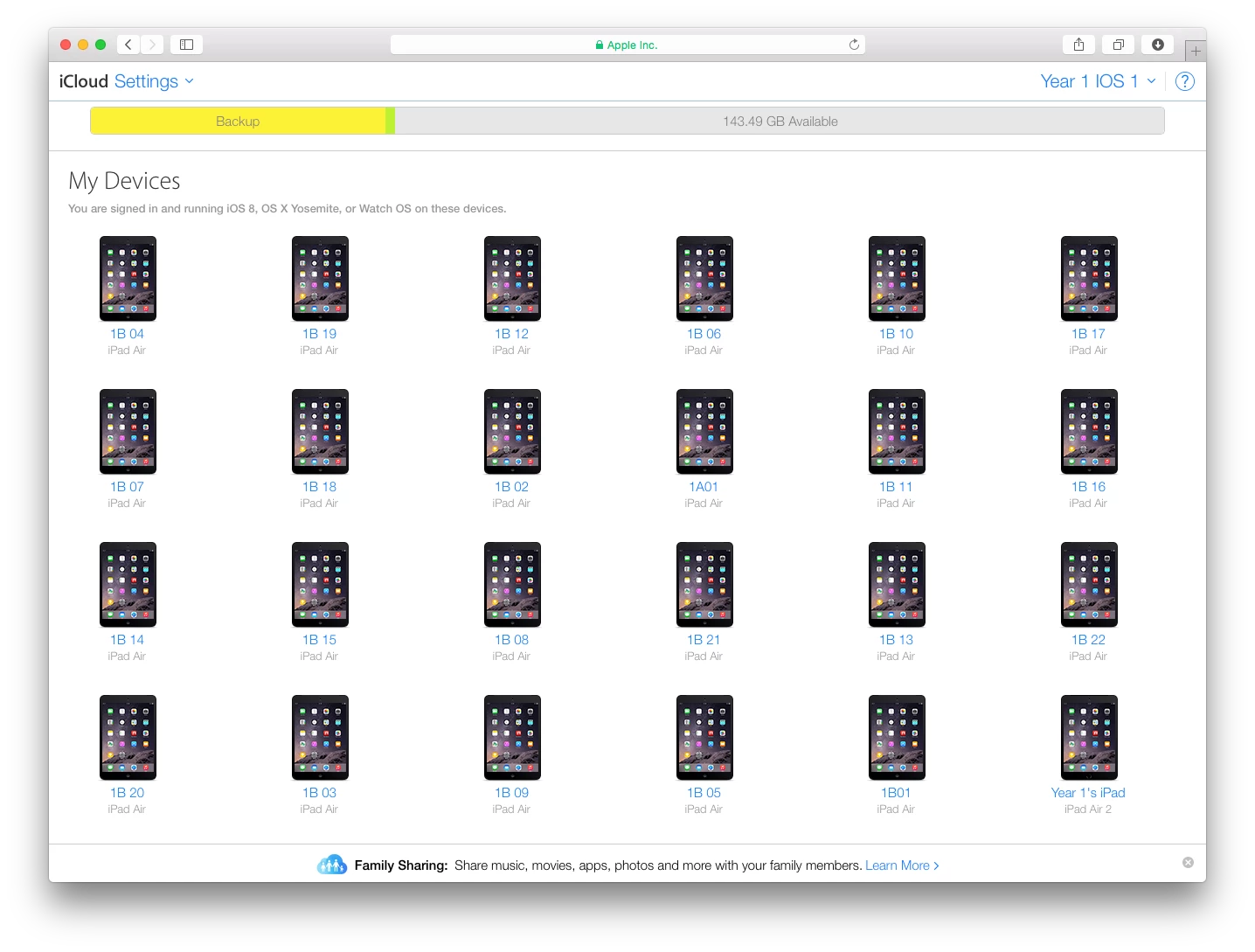Viewport: 1255px width, 952px height.
Task: Open the 1B 07 iPad icon
Action: tap(128, 431)
